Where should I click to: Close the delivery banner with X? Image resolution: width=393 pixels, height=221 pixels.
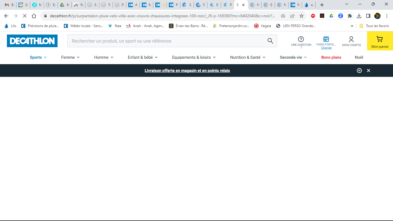click(369, 71)
